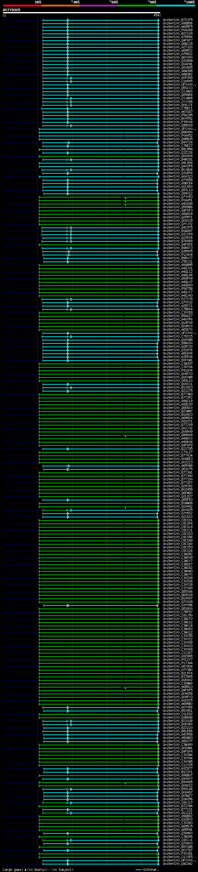Select label UniRef100_P06452
The width and height of the screenshot is (198, 872).
178,135
